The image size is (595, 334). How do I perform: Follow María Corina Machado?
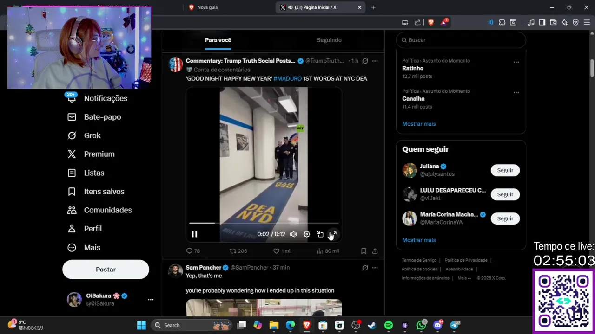tap(505, 218)
